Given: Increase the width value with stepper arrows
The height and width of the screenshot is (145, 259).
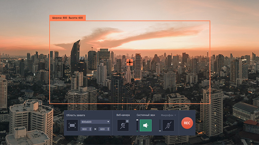Looking at the screenshot, I should pyautogui.click(x=90, y=128).
